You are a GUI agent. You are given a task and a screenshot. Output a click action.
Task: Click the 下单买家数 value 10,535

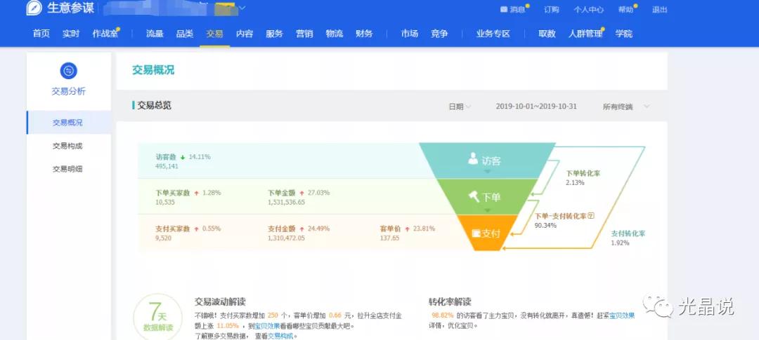pyautogui.click(x=165, y=202)
